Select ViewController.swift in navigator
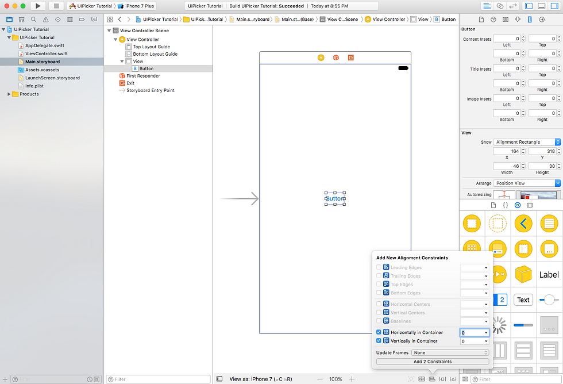 coord(47,53)
